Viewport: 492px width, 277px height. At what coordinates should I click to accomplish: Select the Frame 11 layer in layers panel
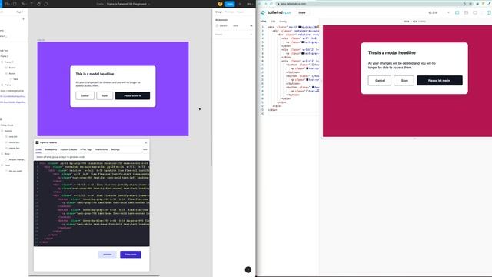pyautogui.click(x=8, y=62)
